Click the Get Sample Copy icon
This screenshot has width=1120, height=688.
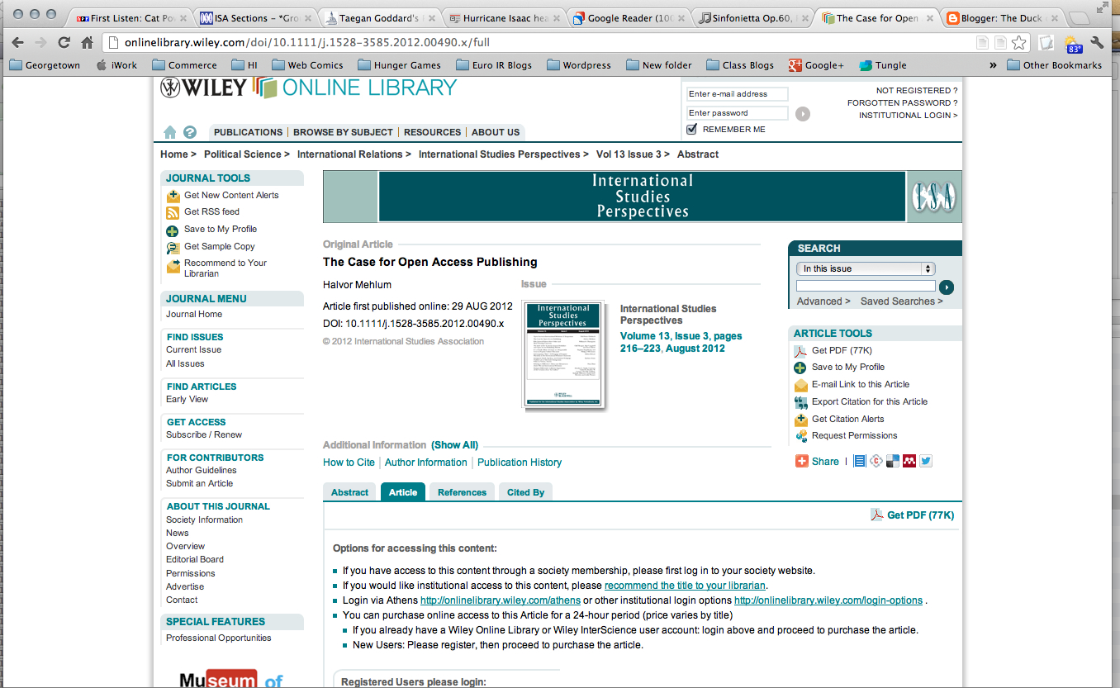click(x=173, y=247)
